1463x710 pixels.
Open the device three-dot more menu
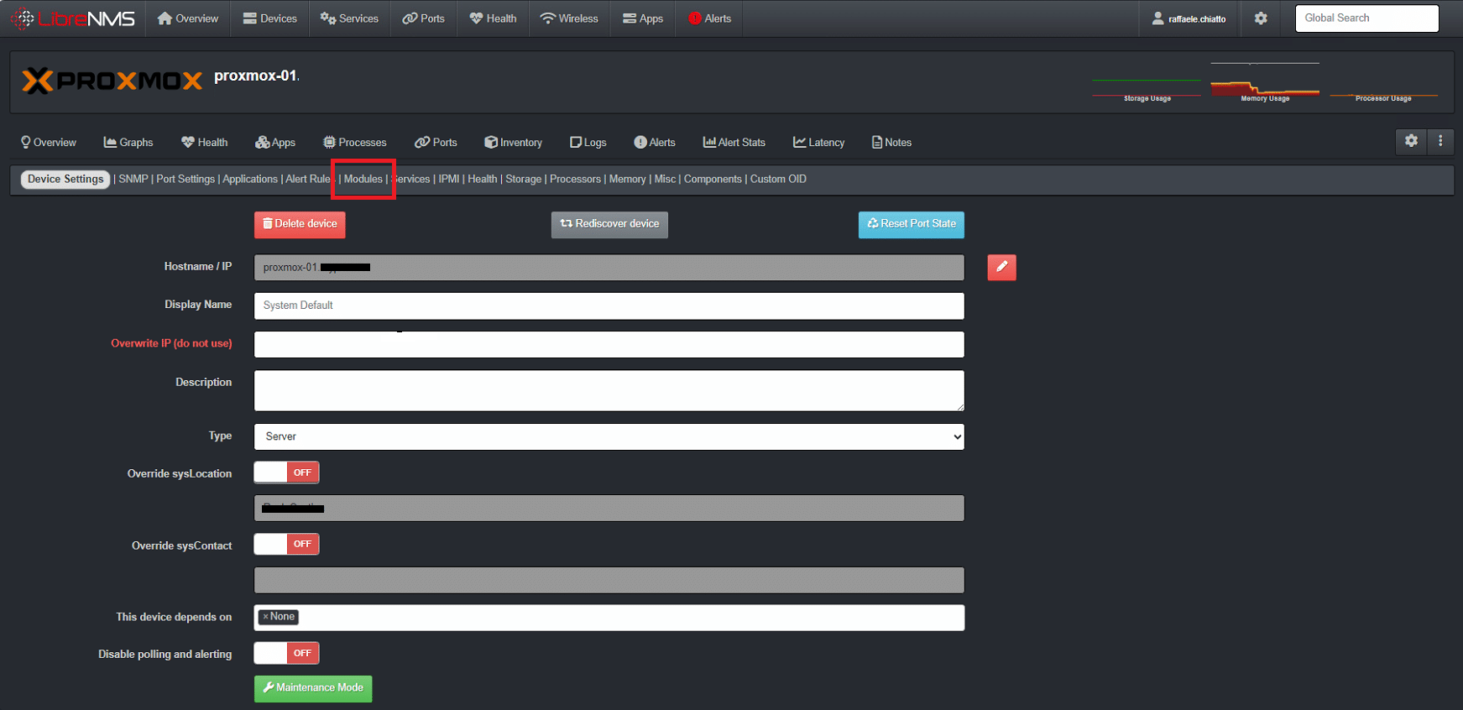click(x=1440, y=141)
